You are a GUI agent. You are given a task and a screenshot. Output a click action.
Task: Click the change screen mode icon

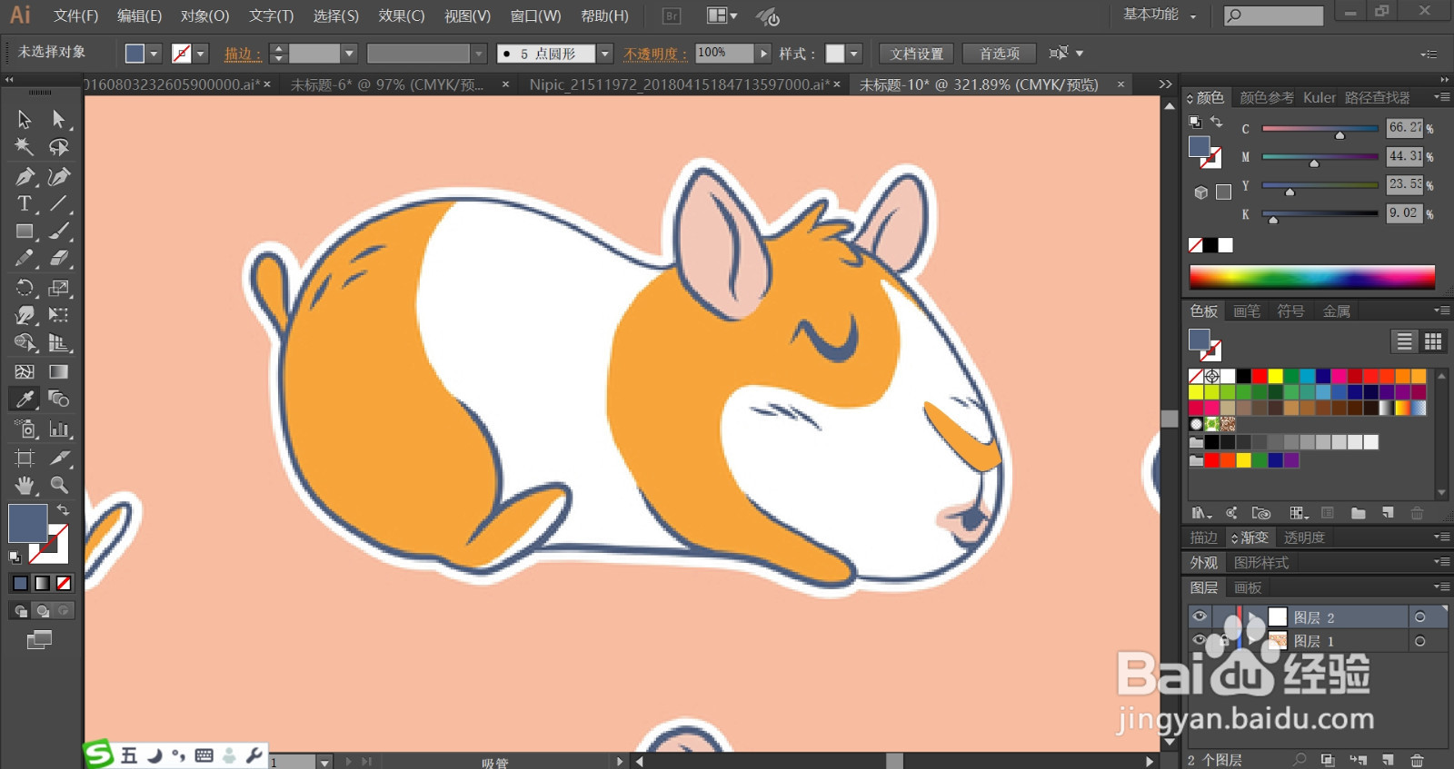point(39,640)
